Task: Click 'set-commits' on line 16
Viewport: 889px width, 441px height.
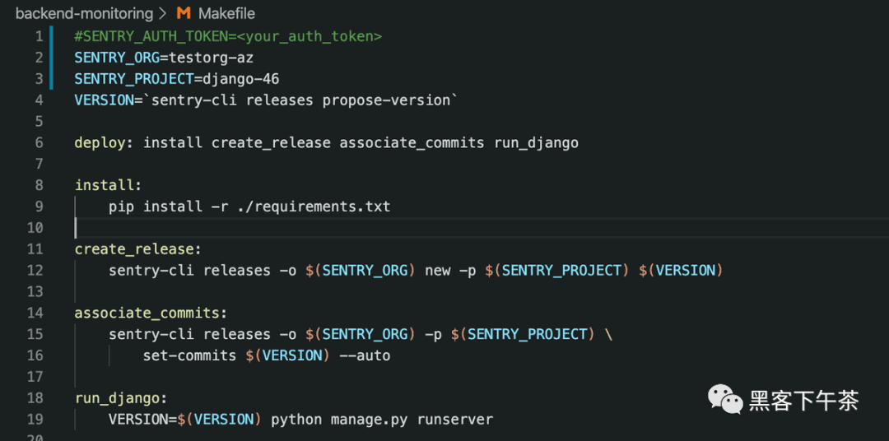Action: pyautogui.click(x=189, y=355)
